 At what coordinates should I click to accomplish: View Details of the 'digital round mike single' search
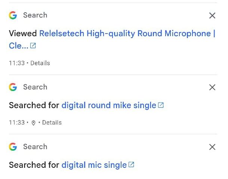coord(52,123)
